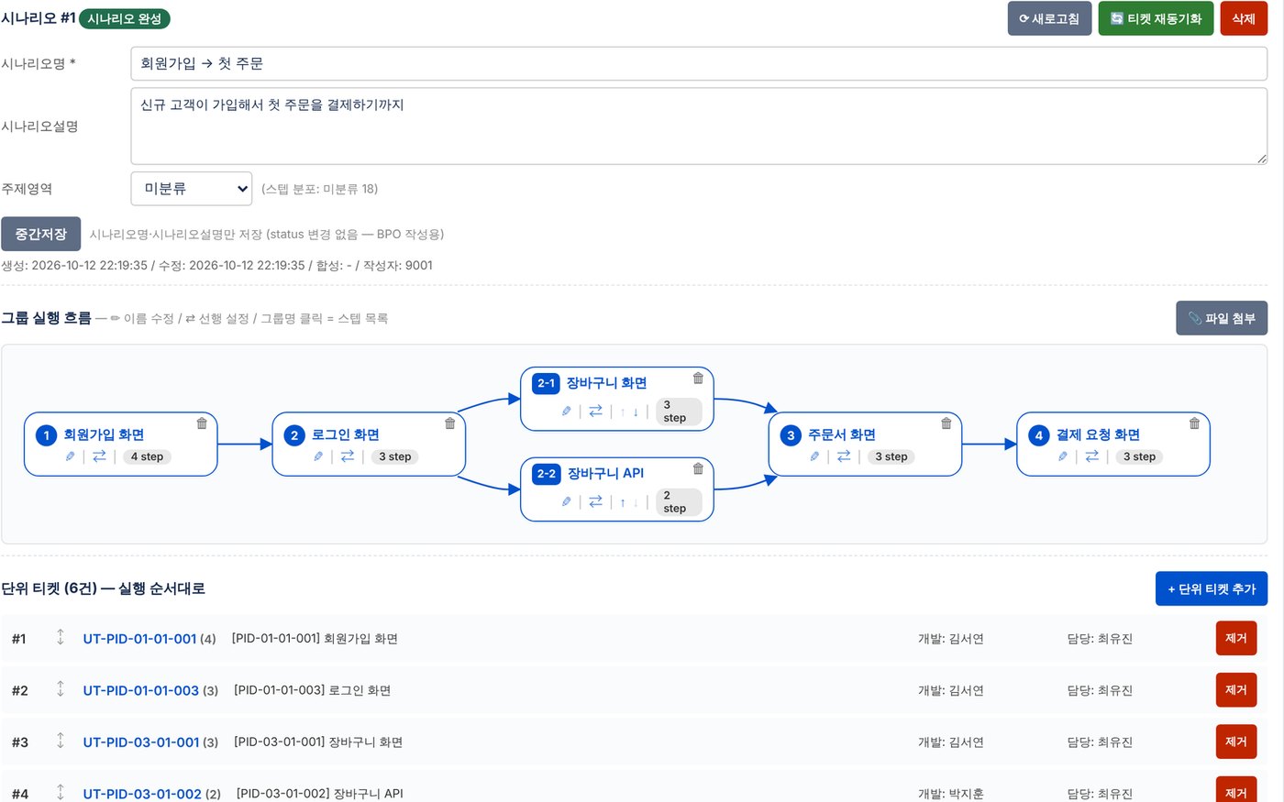Open step list via 주문서 화면 group name
The width and height of the screenshot is (1284, 802).
click(842, 434)
